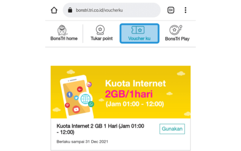Click the Kuota Internet 2GB/1hari banner
This screenshot has width=241, height=151.
[x=121, y=92]
